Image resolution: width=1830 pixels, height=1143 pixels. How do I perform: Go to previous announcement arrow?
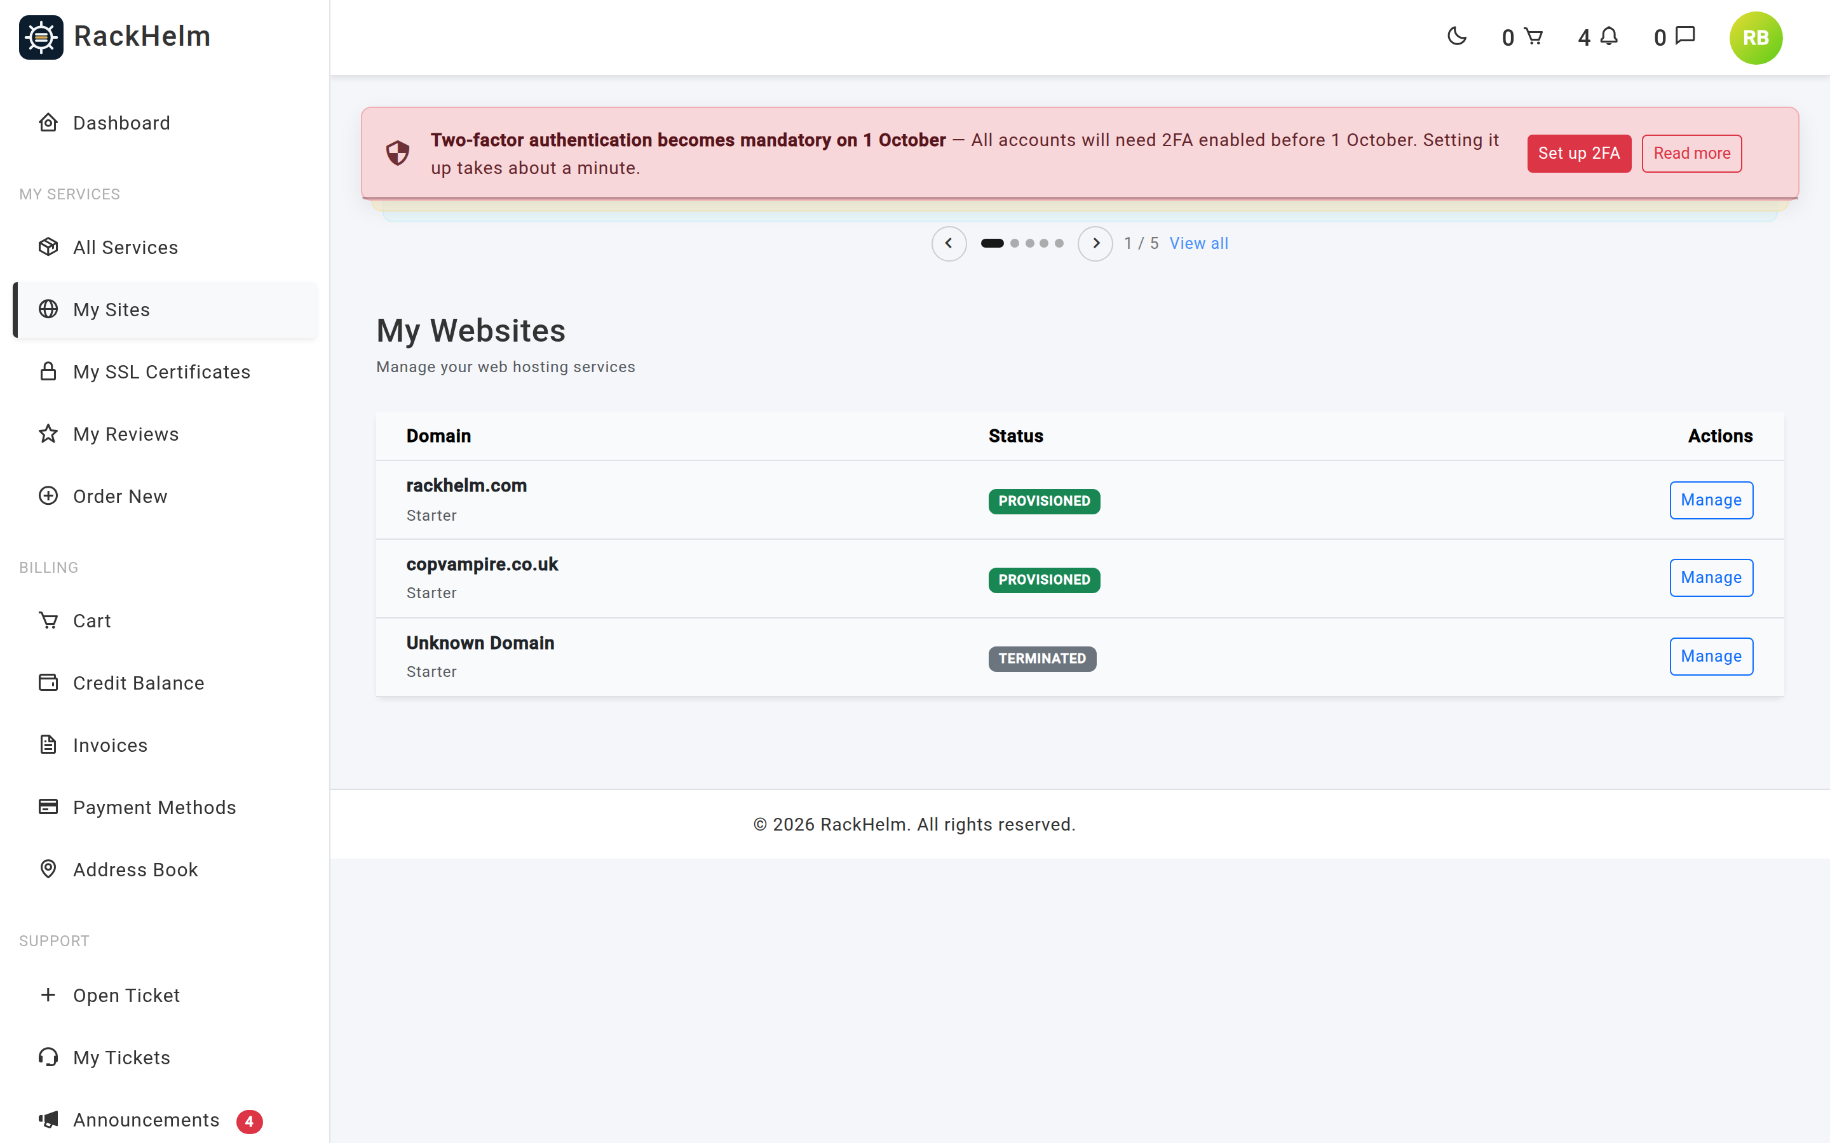point(948,243)
